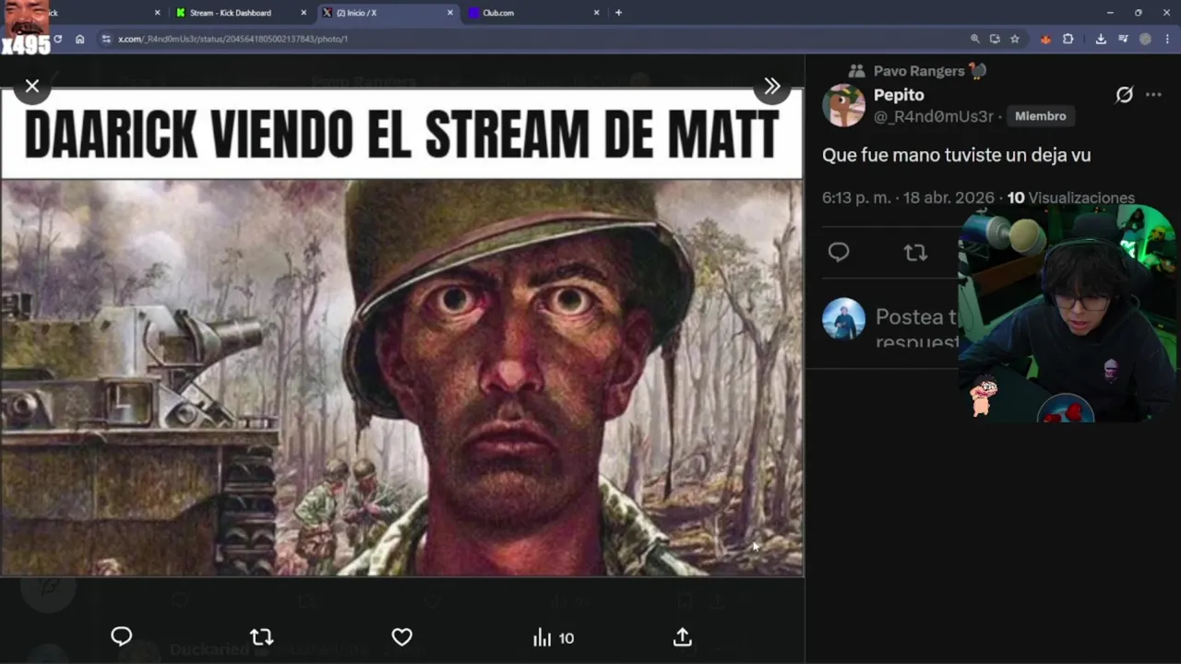Switch to the (2) Inicio / X tab
Image resolution: width=1181 pixels, height=664 pixels.
[x=356, y=13]
